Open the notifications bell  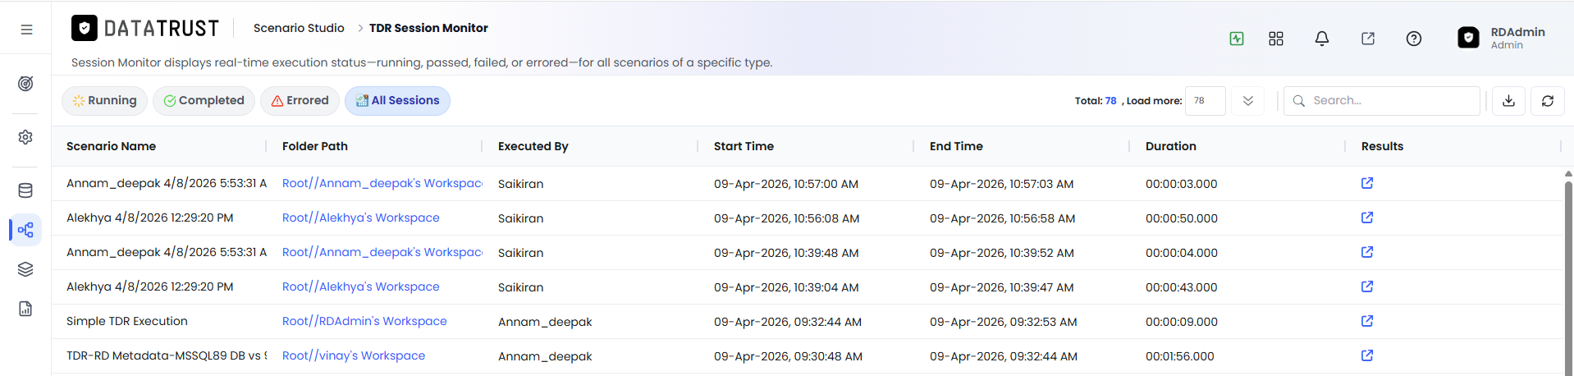pyautogui.click(x=1321, y=39)
